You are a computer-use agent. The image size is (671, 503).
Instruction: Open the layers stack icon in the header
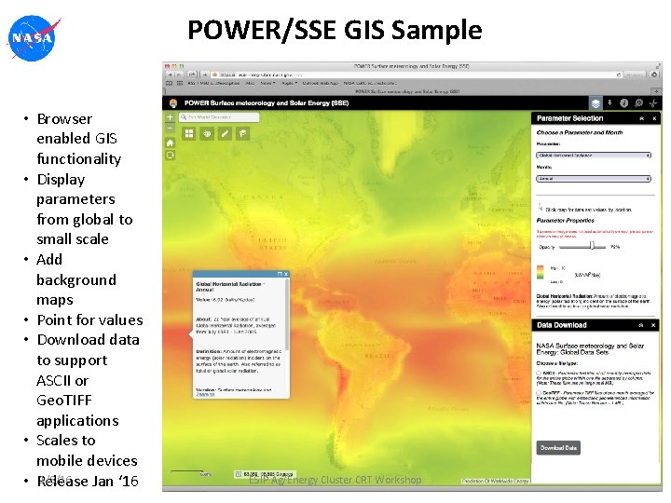[x=596, y=103]
